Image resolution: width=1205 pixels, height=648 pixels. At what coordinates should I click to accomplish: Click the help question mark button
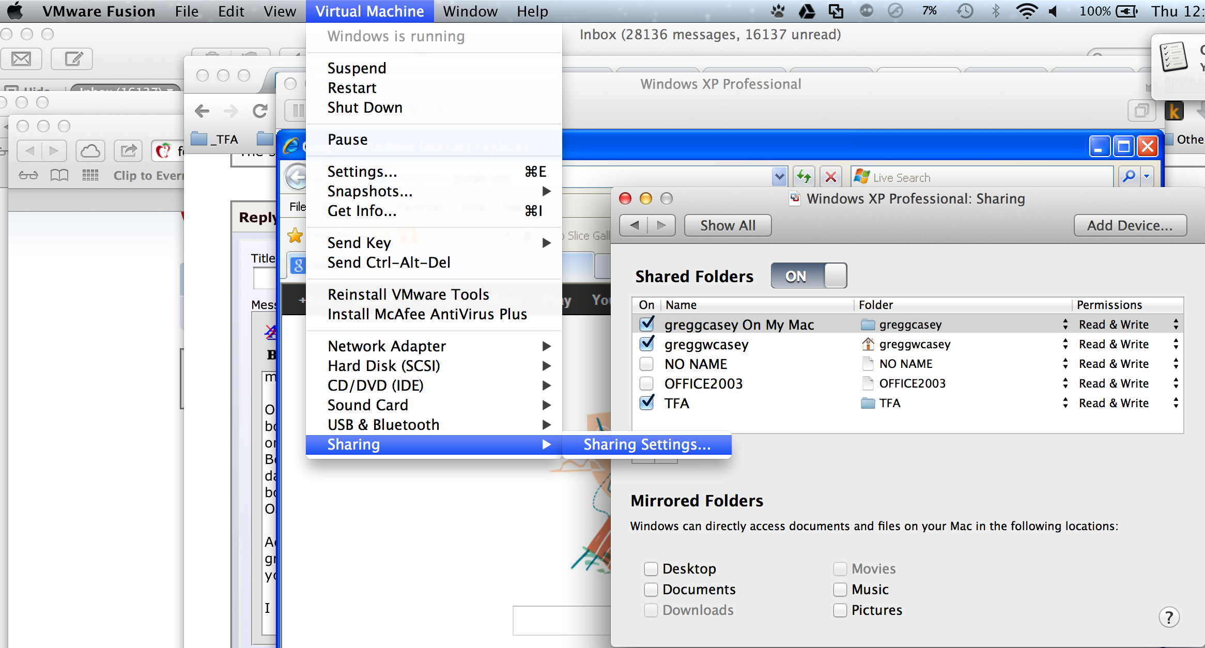[1169, 617]
